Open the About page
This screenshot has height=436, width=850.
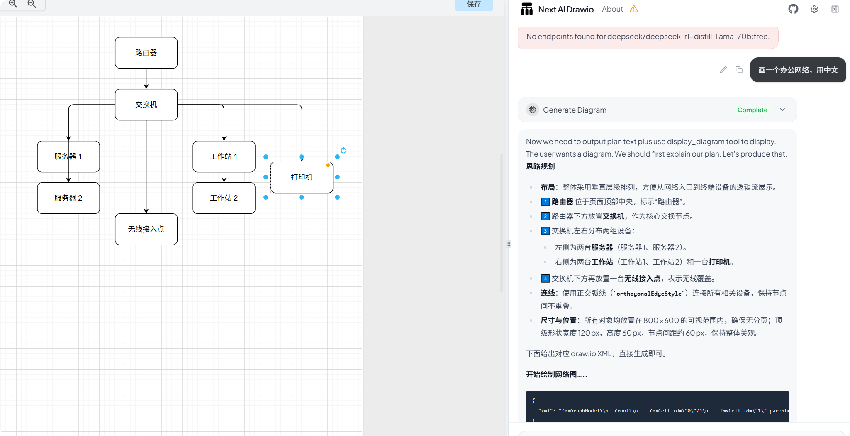coord(612,9)
